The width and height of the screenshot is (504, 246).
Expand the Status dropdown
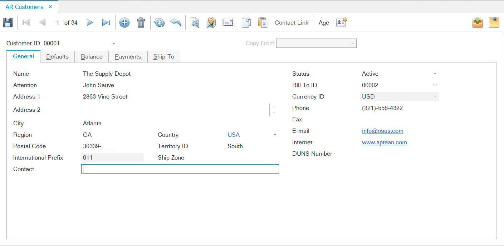tap(435, 74)
